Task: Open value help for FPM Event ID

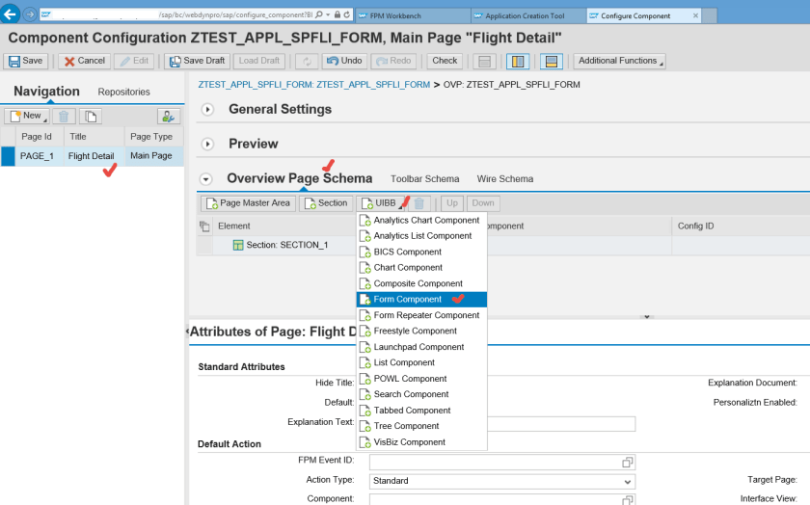Action: (627, 463)
